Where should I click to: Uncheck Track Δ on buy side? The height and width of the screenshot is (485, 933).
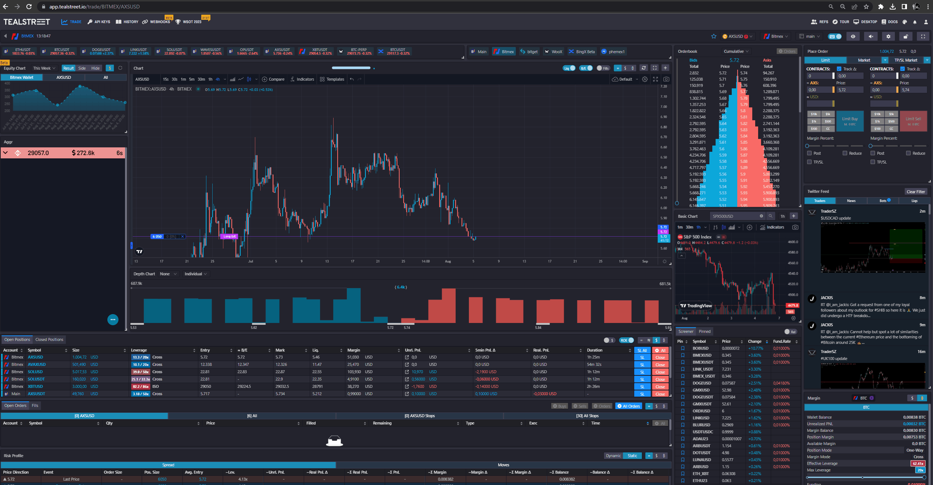pos(839,69)
